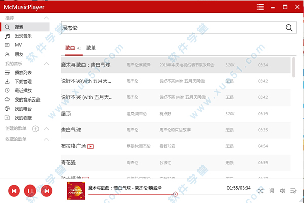Click the search field containing 周杰伦
The width and height of the screenshot is (304, 203).
click(x=172, y=28)
